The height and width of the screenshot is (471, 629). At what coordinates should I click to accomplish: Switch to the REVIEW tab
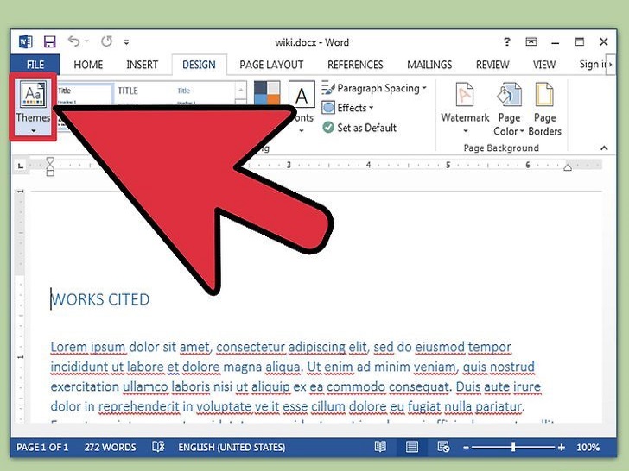(x=492, y=65)
